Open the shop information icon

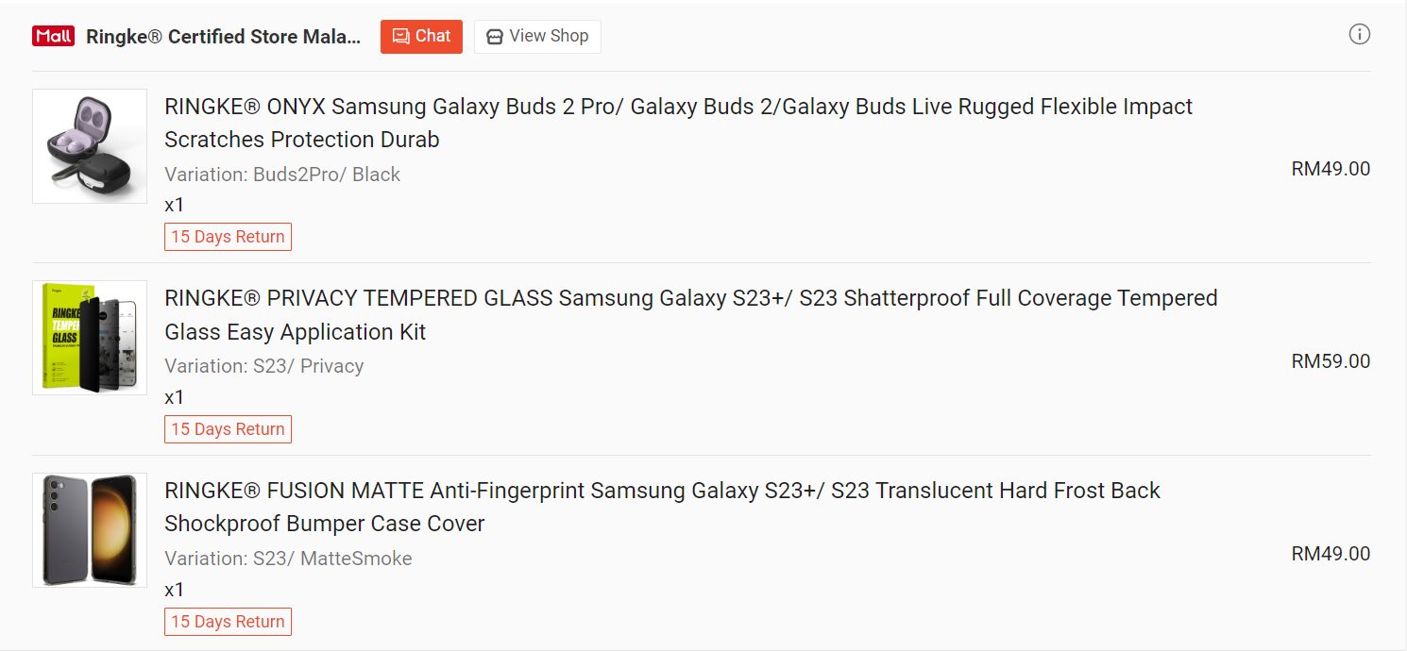[1359, 35]
